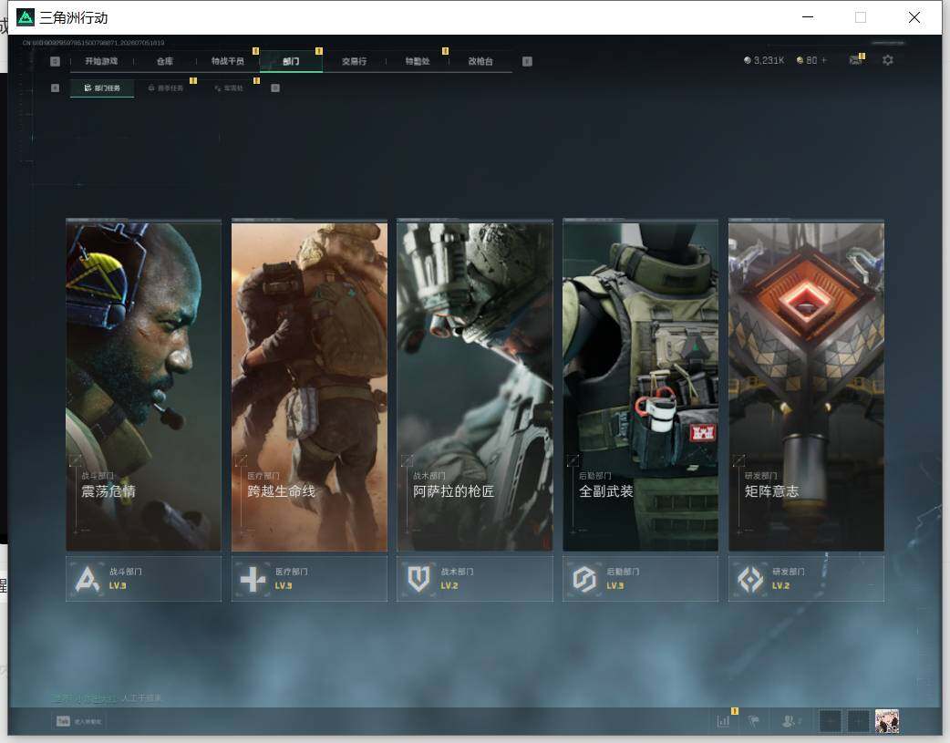Open the mail inbox icon
950x743 pixels.
[855, 60]
